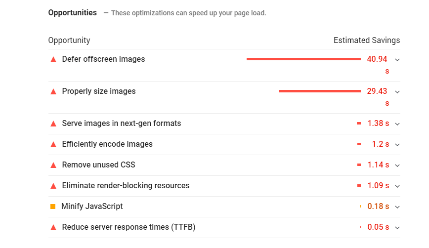Expand the Defer offscreen images chevron

397,60
